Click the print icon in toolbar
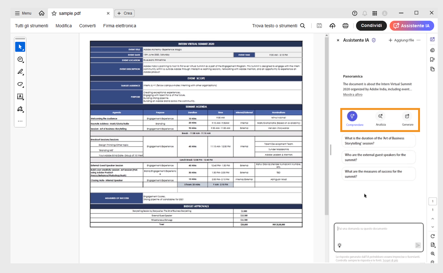Screen dimensions: 443x273 coord(345,26)
